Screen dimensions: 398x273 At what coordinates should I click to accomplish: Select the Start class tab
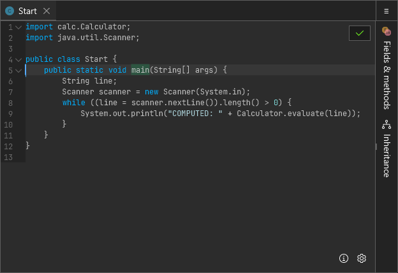pos(28,11)
